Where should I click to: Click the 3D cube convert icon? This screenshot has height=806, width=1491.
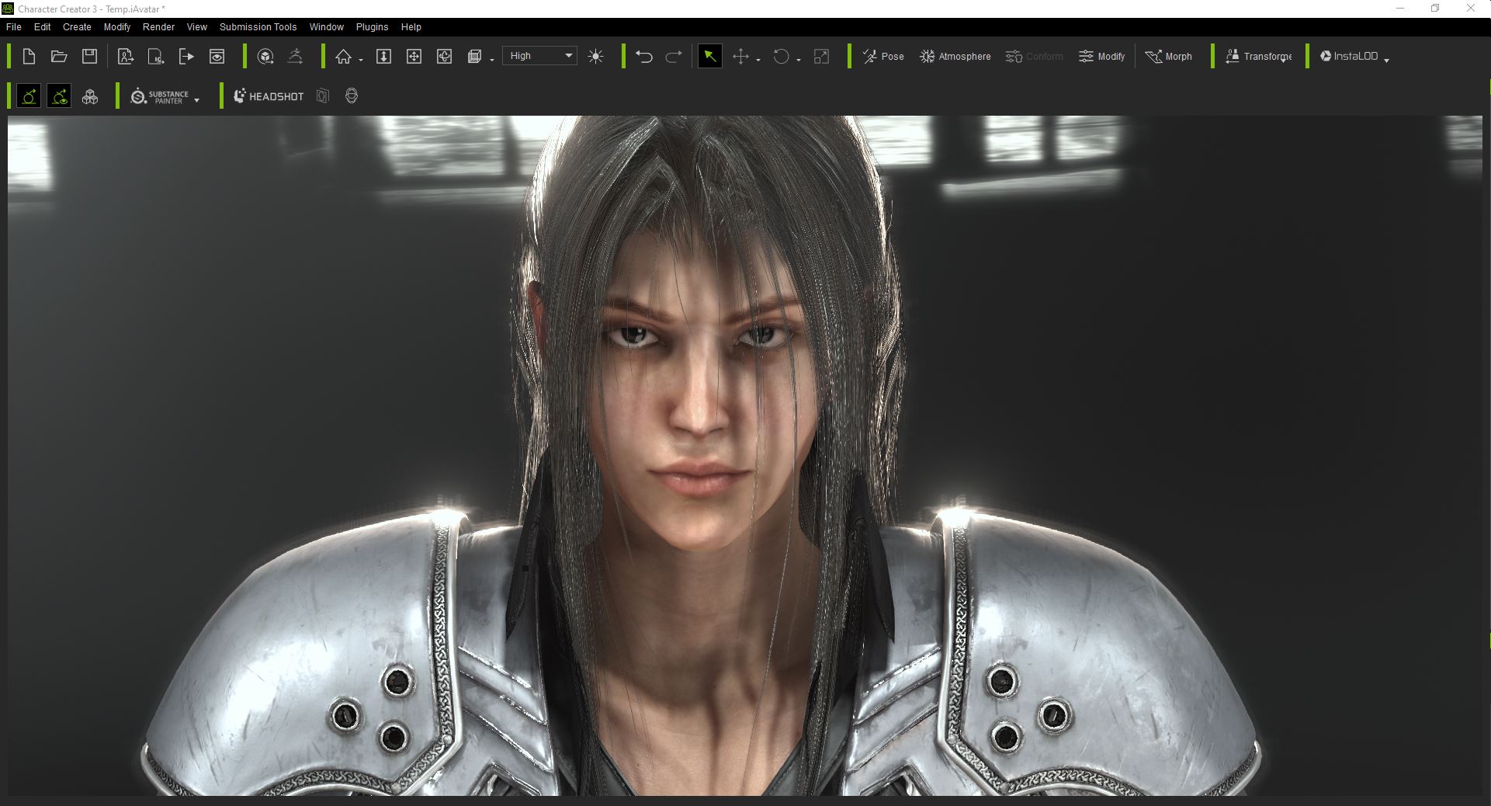tap(265, 56)
